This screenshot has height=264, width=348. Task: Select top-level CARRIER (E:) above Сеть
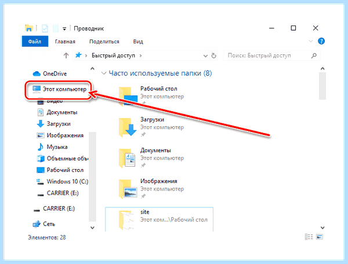click(x=53, y=208)
